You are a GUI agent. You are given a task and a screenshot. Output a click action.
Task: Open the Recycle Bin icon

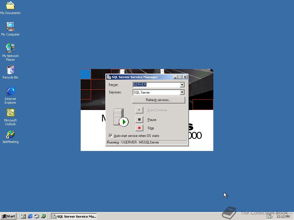[x=10, y=72]
